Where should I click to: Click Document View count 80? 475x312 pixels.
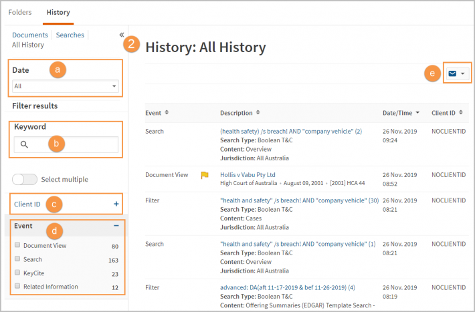click(x=115, y=247)
